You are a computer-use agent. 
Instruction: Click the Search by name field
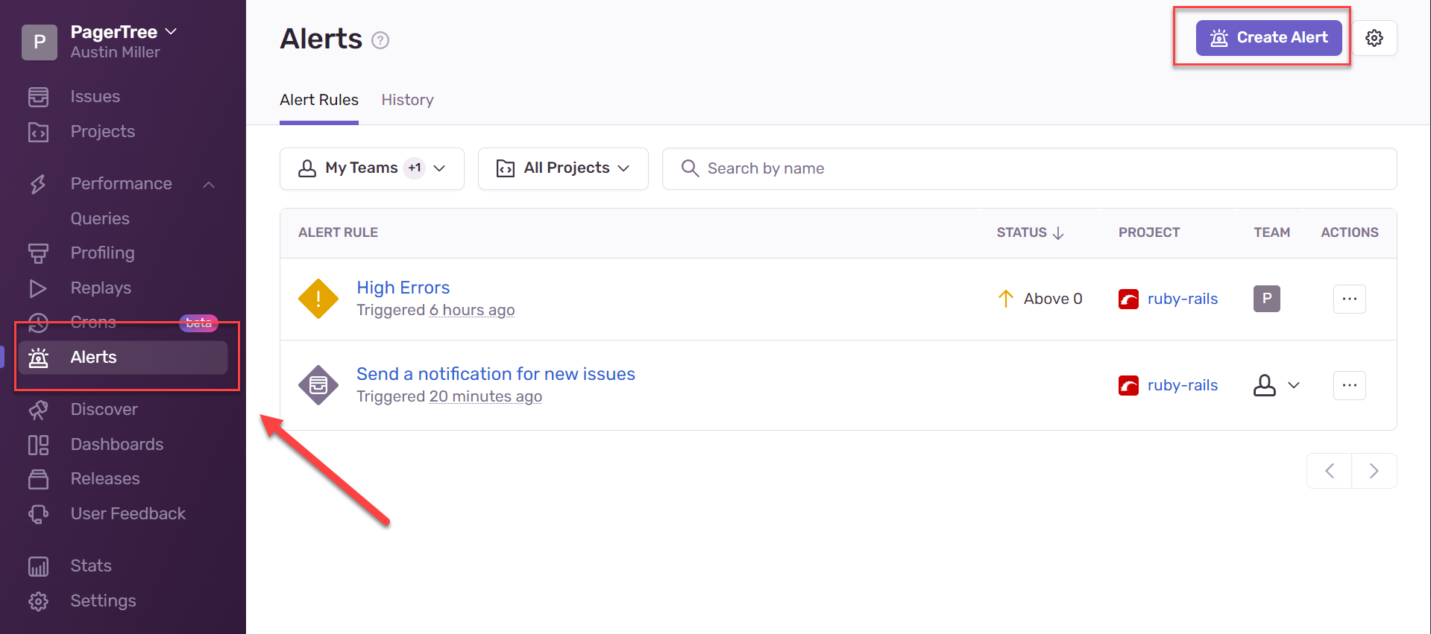(x=1029, y=168)
